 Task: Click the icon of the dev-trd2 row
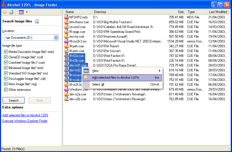67,70
